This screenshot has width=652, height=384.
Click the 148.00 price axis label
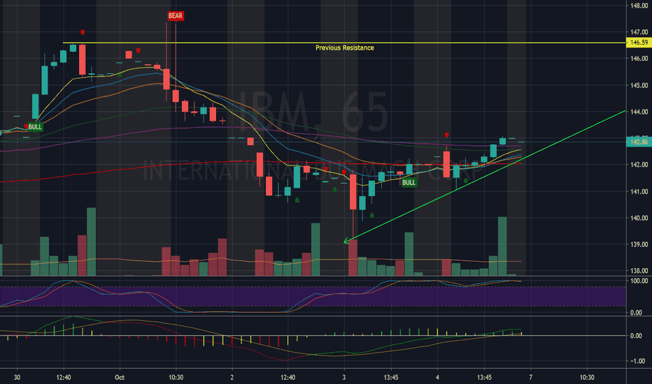639,6
